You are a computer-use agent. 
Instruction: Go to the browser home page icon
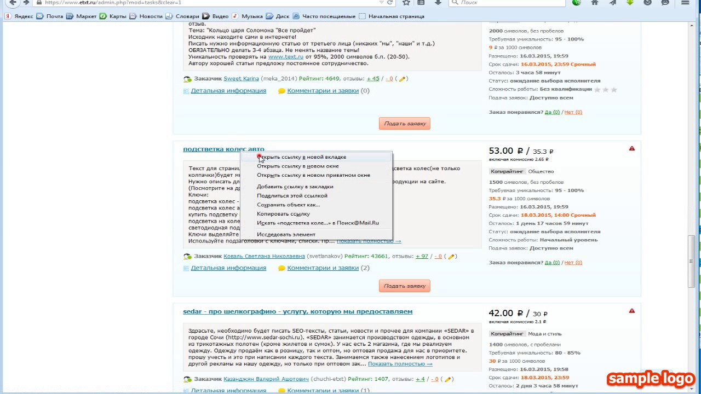pyautogui.click(x=595, y=3)
